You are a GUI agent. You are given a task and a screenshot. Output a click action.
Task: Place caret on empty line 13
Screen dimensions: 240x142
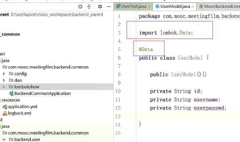pyautogui.click(x=188, y=116)
